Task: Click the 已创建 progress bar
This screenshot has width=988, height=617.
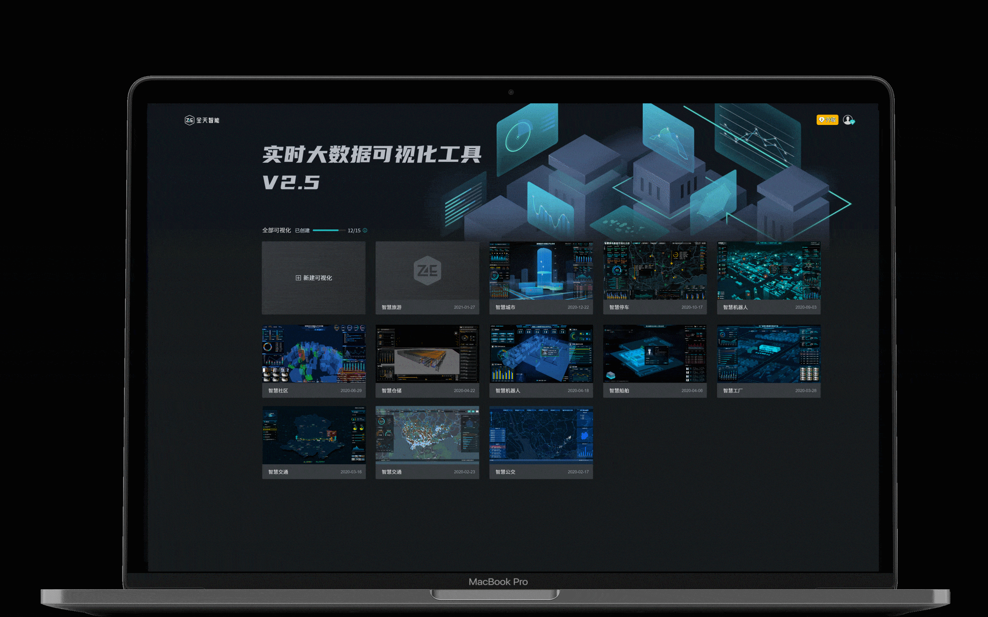Action: click(x=329, y=231)
